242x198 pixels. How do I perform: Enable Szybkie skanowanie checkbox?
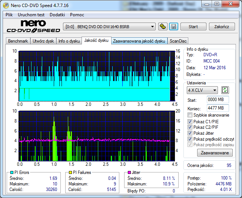tap(190, 115)
